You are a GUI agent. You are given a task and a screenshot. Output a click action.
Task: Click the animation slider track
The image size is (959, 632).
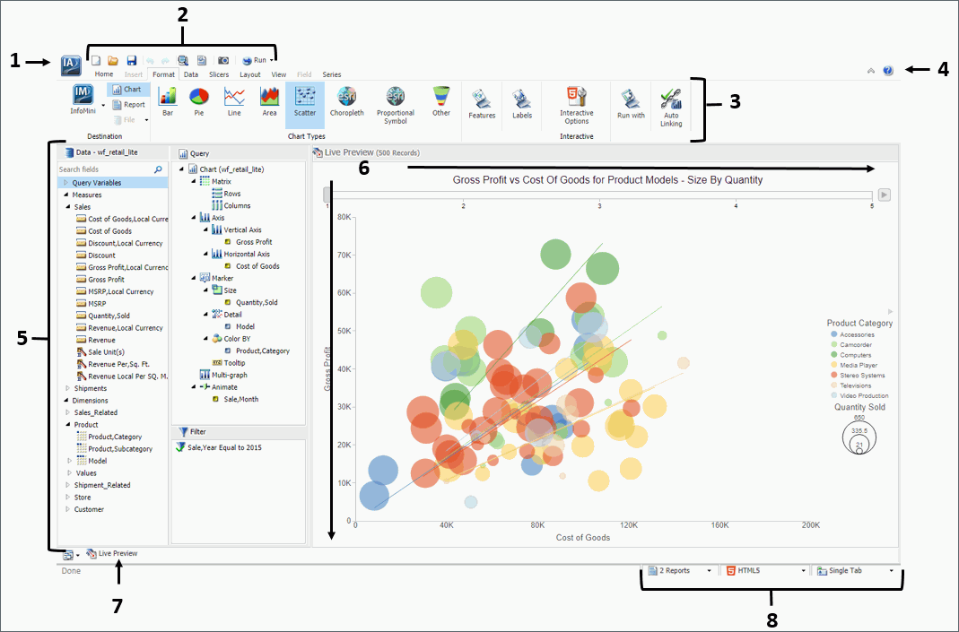tap(599, 195)
